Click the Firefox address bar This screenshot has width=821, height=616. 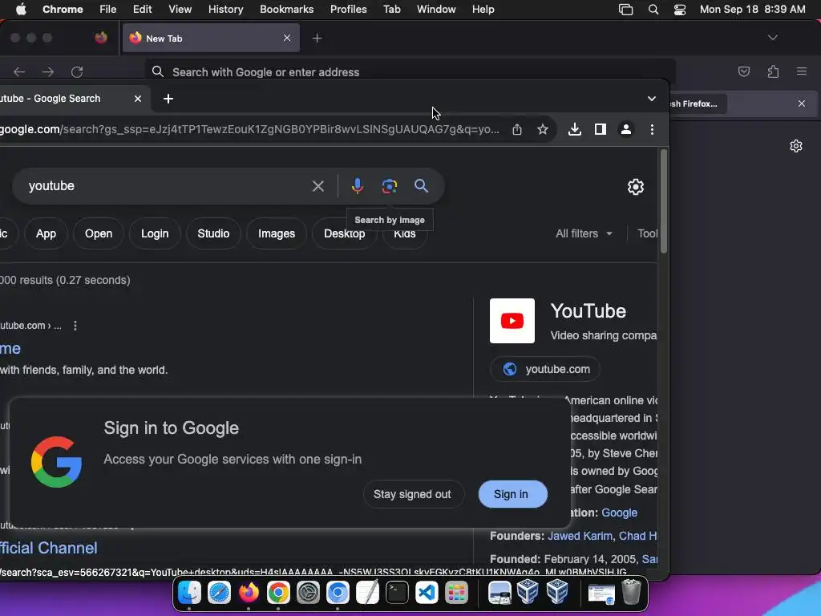(410, 71)
